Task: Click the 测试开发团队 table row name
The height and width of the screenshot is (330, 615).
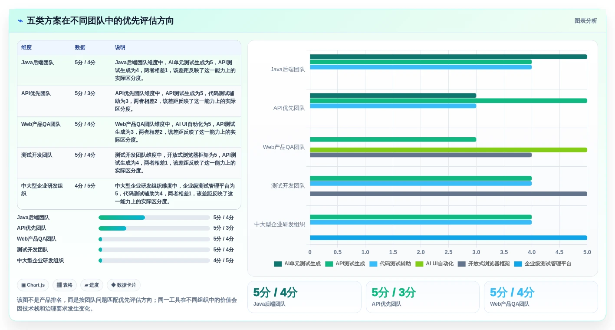Action: click(37, 155)
